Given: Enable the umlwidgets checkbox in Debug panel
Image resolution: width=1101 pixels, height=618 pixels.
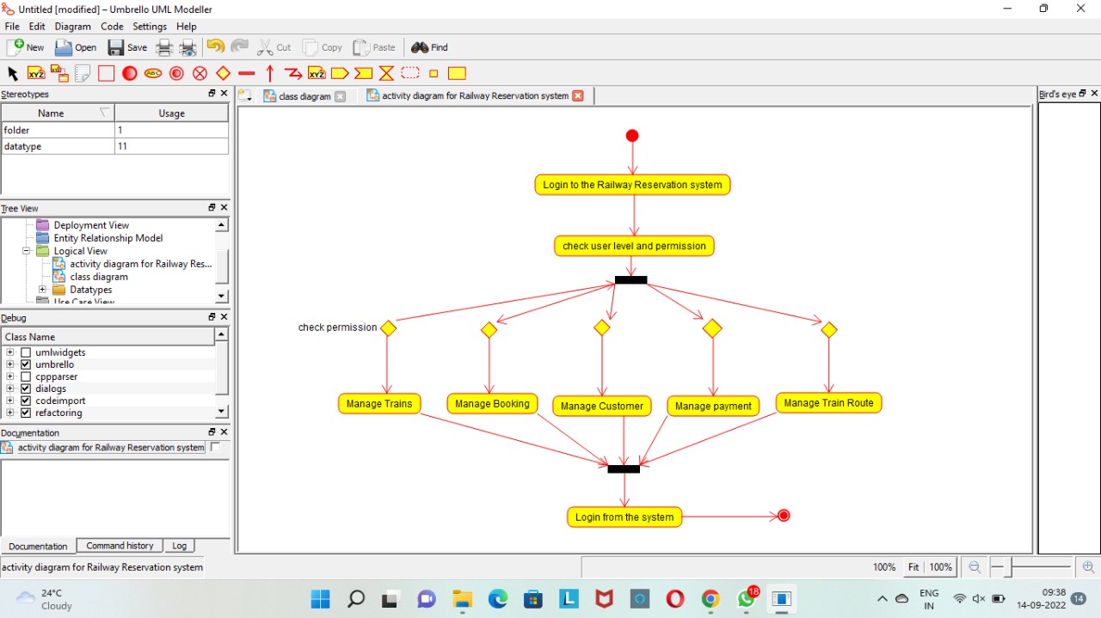Looking at the screenshot, I should point(27,352).
